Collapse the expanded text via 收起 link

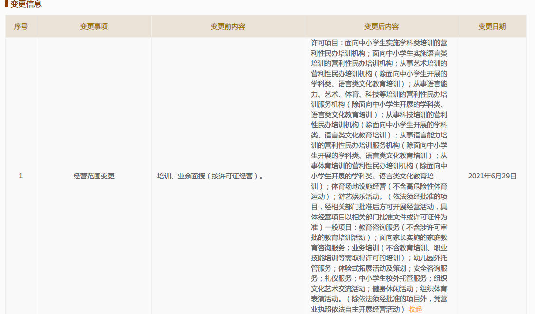click(415, 308)
